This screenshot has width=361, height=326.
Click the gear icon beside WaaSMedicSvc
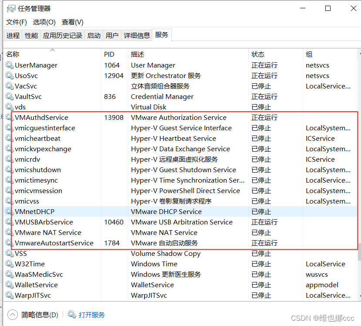coord(10,274)
